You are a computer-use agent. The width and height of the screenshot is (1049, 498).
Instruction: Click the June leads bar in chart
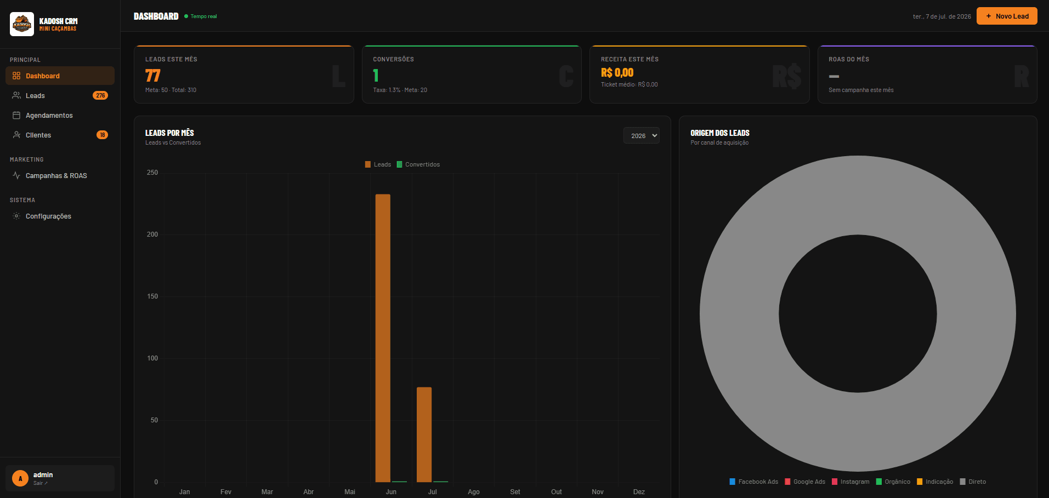click(383, 338)
